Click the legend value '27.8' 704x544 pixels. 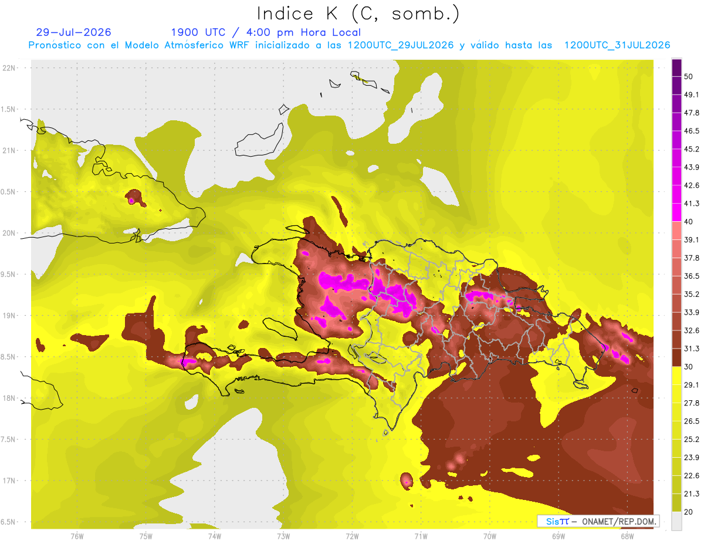(692, 403)
